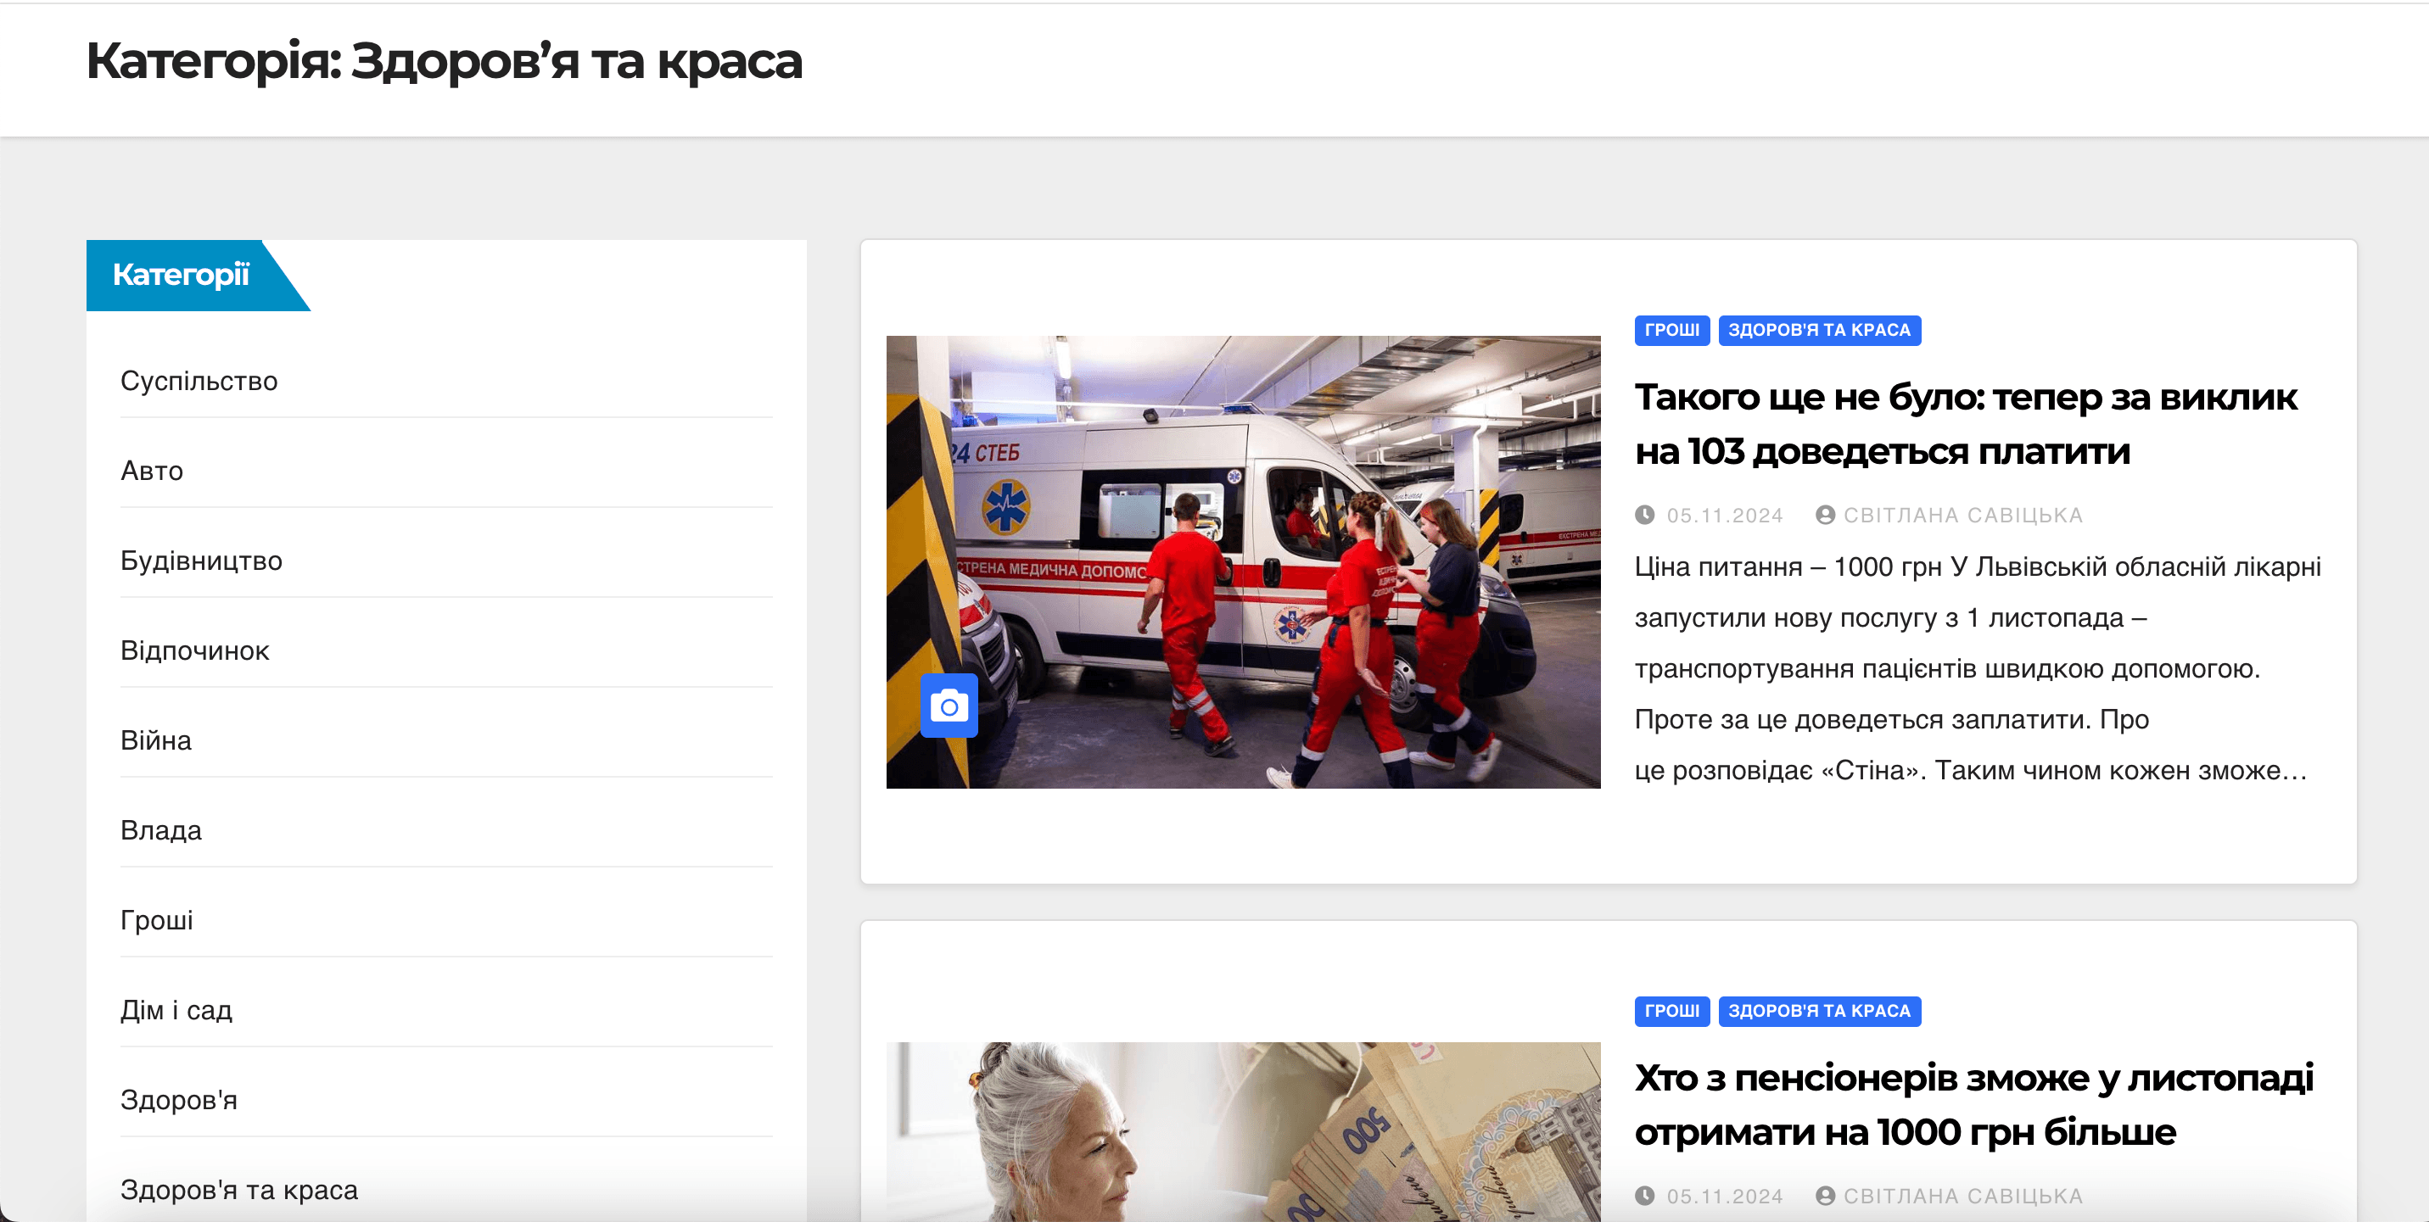Click the author icon in the pensioners article

(x=1825, y=1195)
